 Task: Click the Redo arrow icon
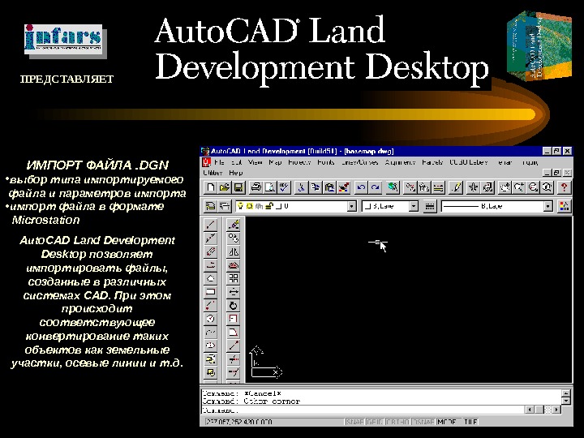coord(375,187)
